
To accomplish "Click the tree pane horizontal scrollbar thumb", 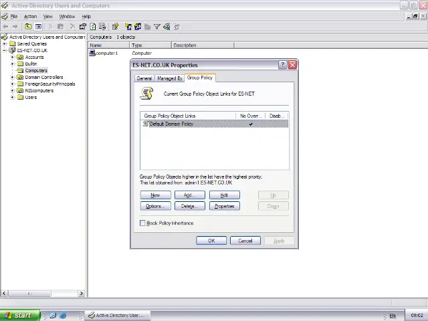I will (x=29, y=294).
